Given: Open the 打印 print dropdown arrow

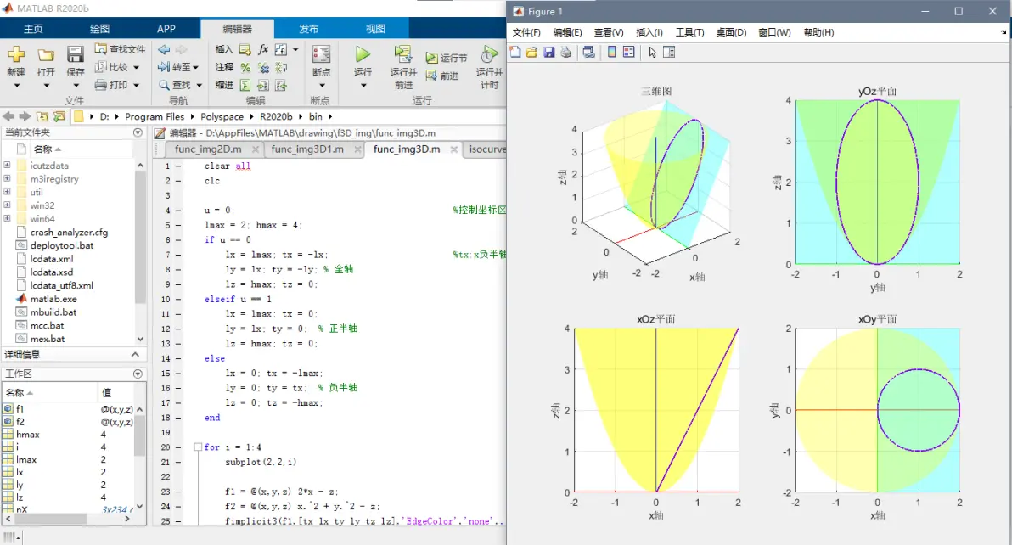Looking at the screenshot, I should 136,85.
